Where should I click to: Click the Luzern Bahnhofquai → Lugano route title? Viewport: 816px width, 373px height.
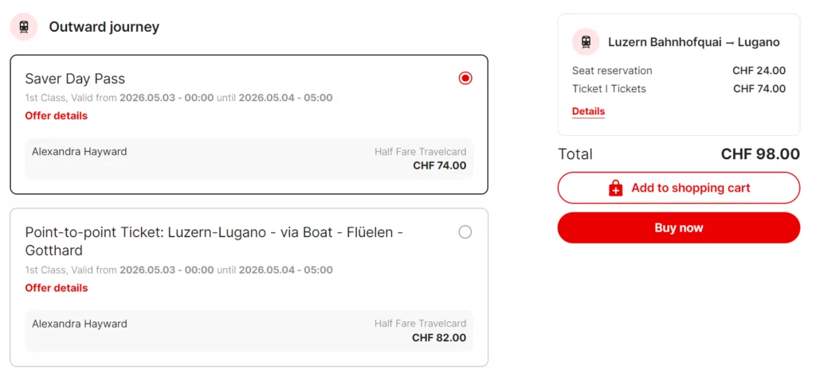[x=693, y=42]
